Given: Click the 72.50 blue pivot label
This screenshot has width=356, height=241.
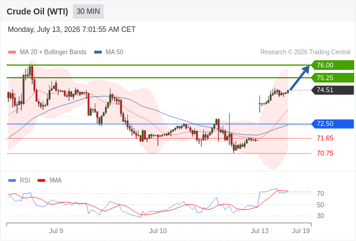Looking at the screenshot, I should point(332,124).
